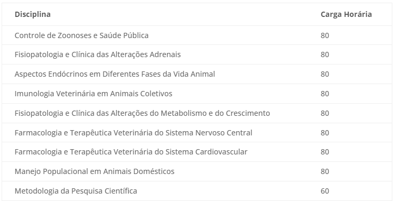Click 80 hours value for Controle de Zoonoses
The width and height of the screenshot is (395, 201).
pyautogui.click(x=324, y=35)
